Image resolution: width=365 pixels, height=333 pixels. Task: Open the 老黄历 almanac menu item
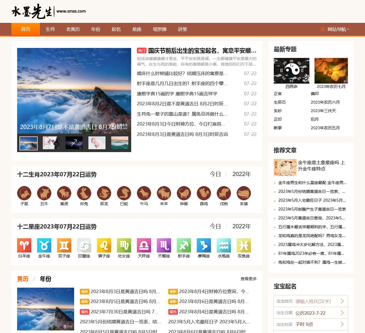(x=73, y=29)
